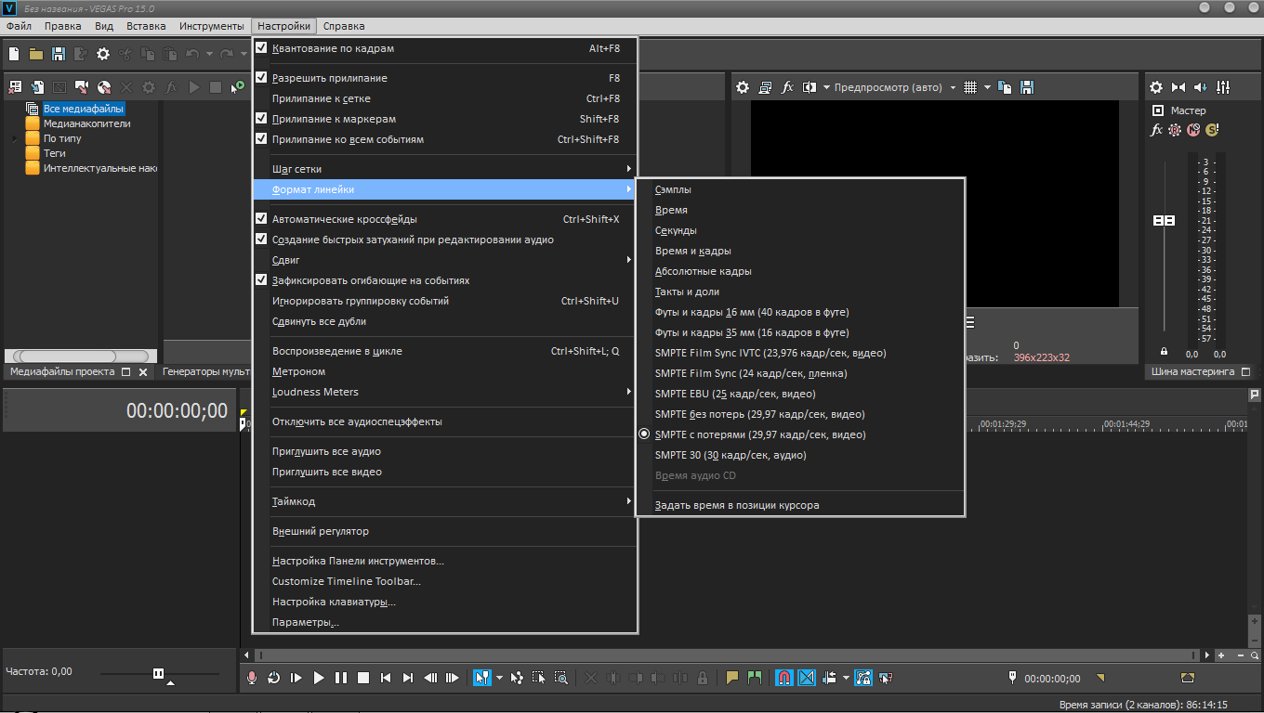Enable auto preview in Project Media panel
Viewport: 1264px width, 713px height.
tap(238, 87)
